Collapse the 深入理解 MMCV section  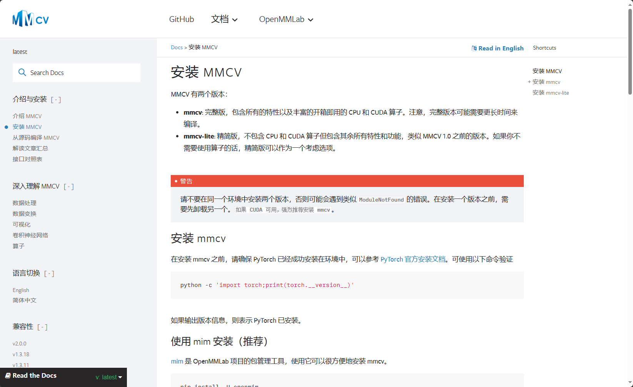click(68, 186)
